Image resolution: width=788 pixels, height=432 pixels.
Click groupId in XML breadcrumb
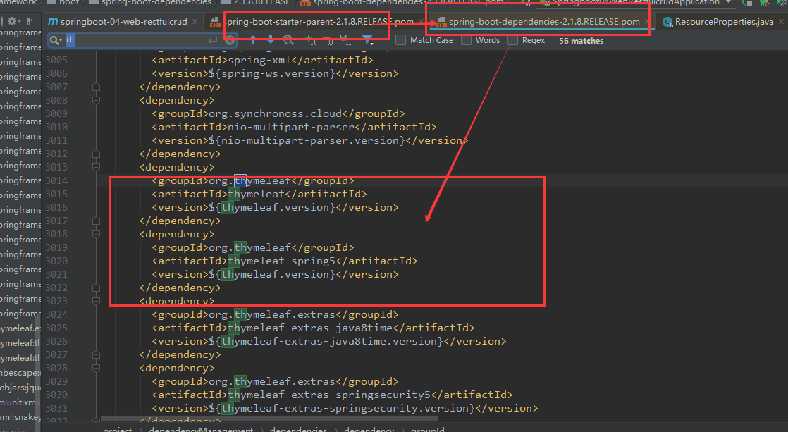pyautogui.click(x=428, y=429)
